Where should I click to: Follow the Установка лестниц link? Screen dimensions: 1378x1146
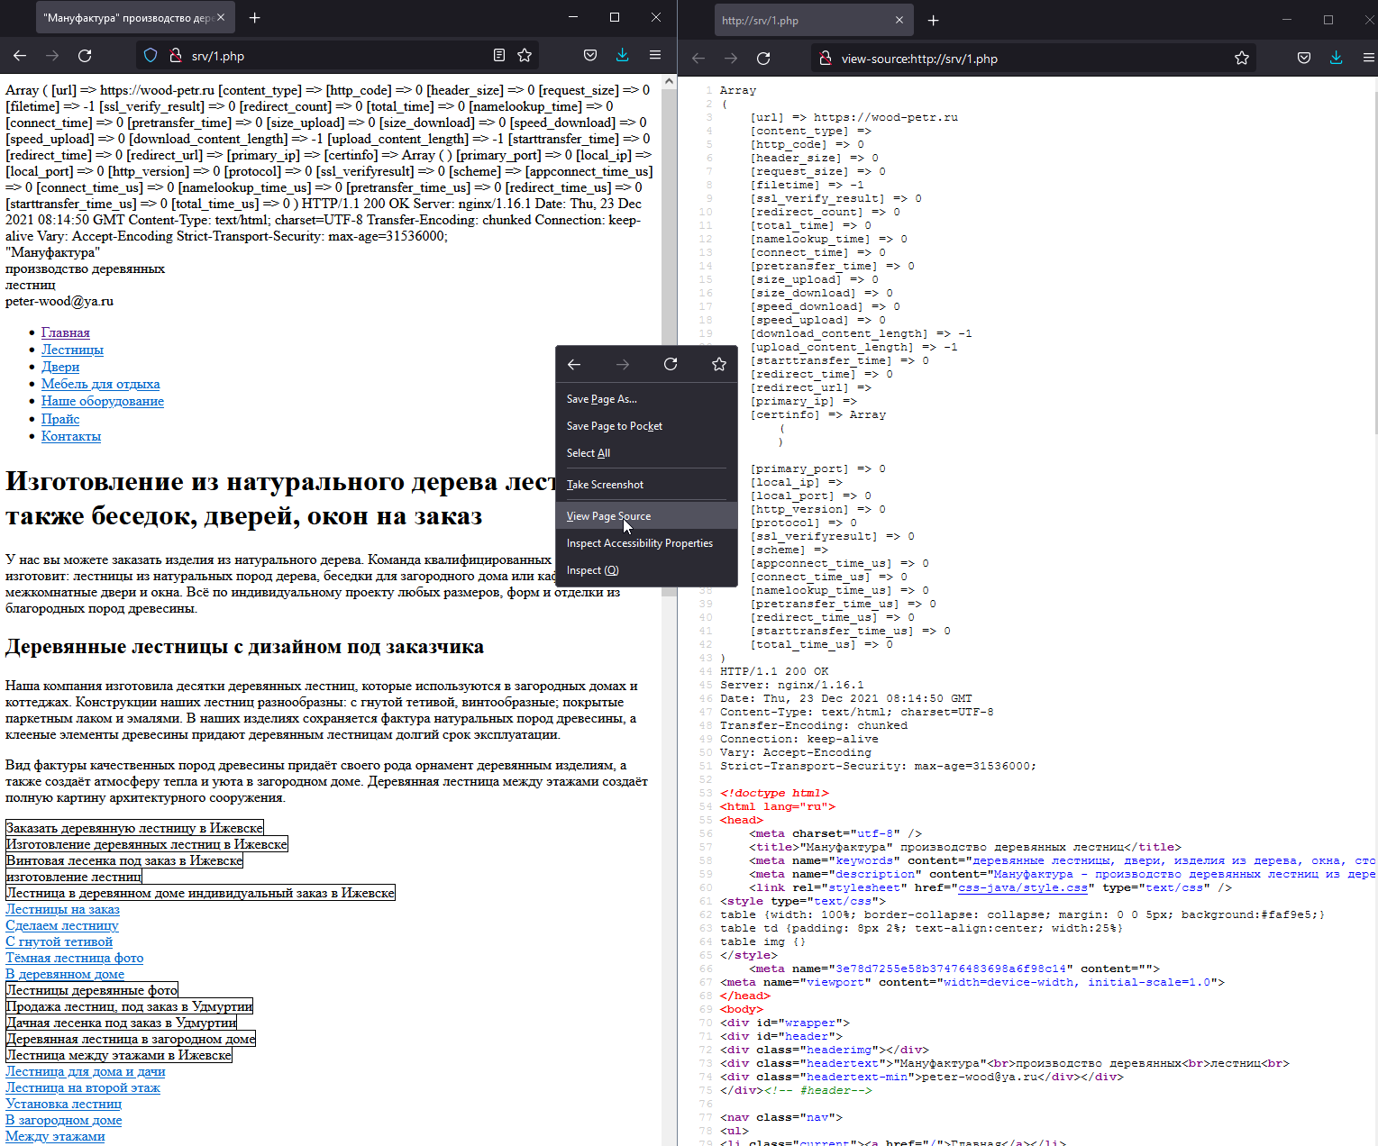click(x=63, y=1104)
